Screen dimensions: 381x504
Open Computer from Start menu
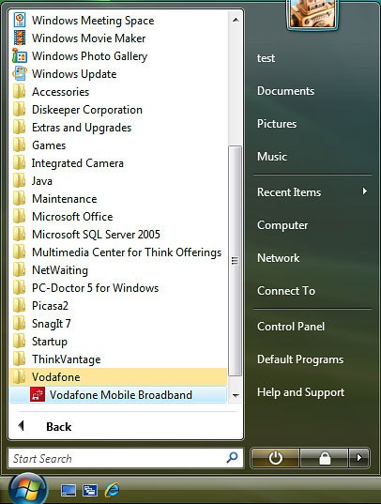(x=282, y=225)
